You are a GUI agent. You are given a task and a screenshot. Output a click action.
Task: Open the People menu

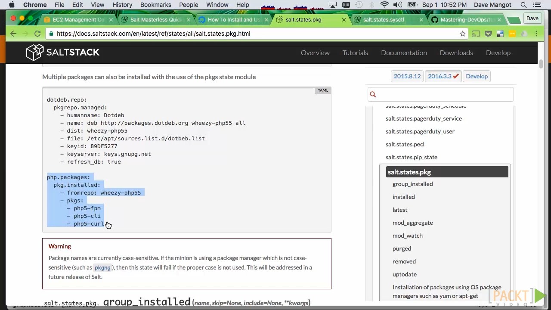[x=189, y=5]
